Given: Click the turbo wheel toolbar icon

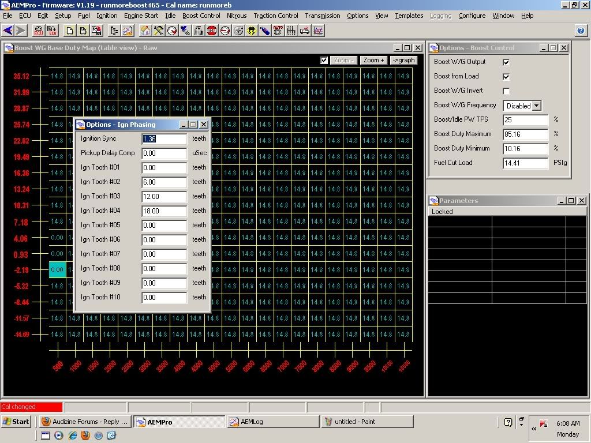Looking at the screenshot, I should 238,31.
